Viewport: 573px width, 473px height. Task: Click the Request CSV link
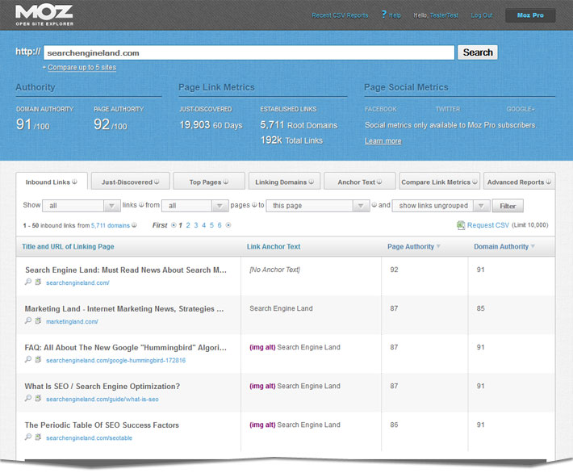click(487, 225)
